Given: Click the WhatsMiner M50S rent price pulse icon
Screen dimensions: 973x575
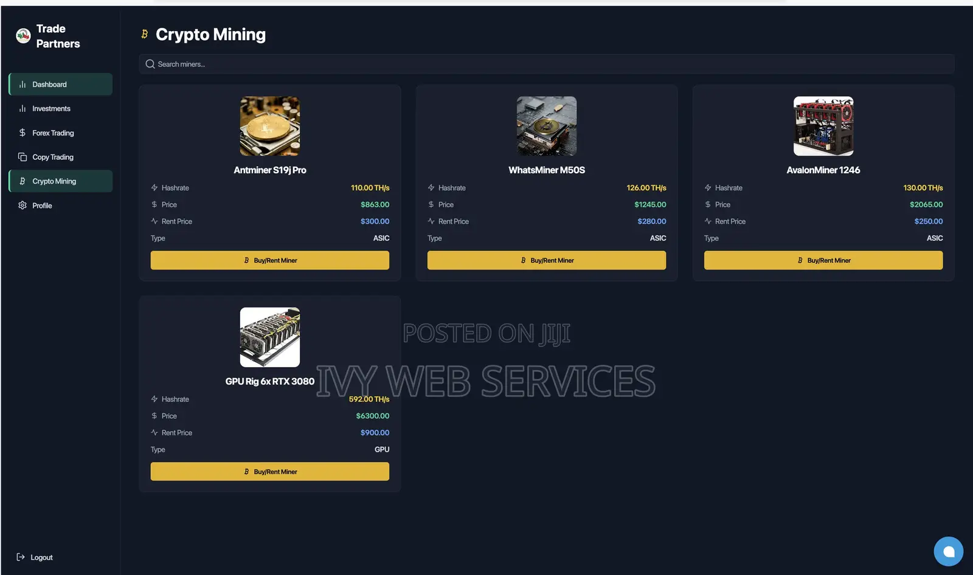Looking at the screenshot, I should [431, 221].
